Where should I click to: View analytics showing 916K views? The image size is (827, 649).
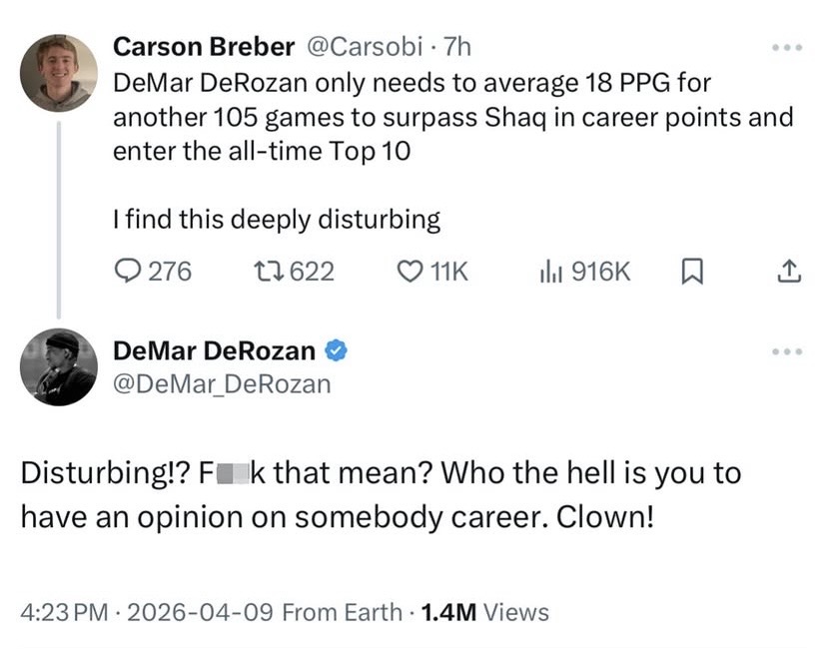(585, 272)
